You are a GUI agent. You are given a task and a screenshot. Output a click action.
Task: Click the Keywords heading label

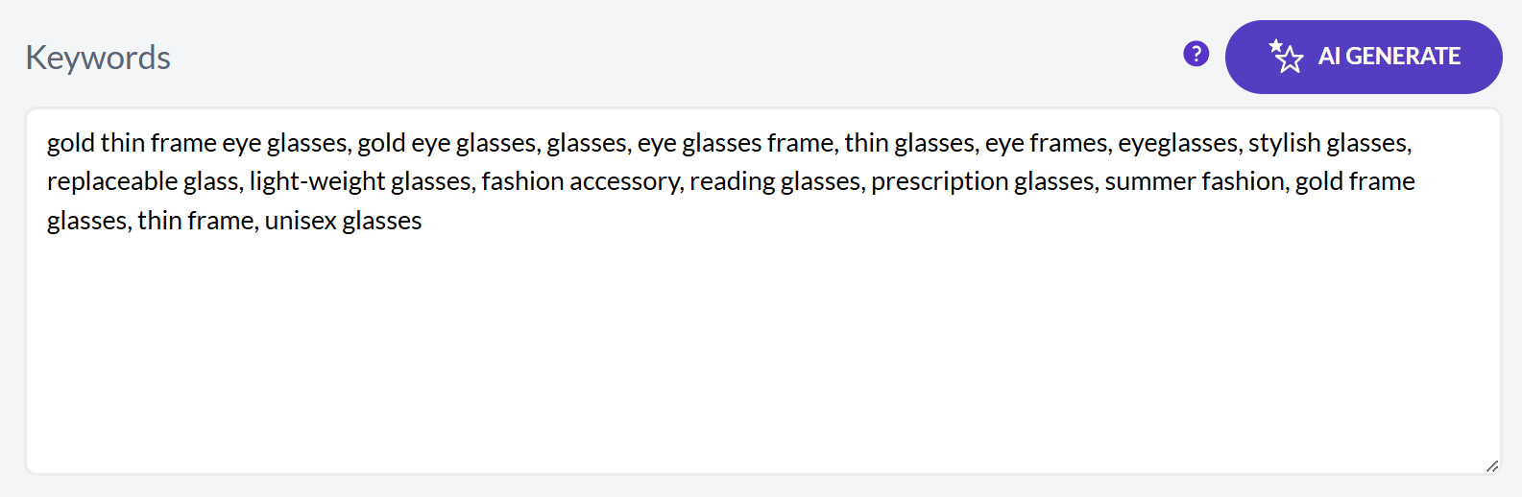pyautogui.click(x=98, y=58)
